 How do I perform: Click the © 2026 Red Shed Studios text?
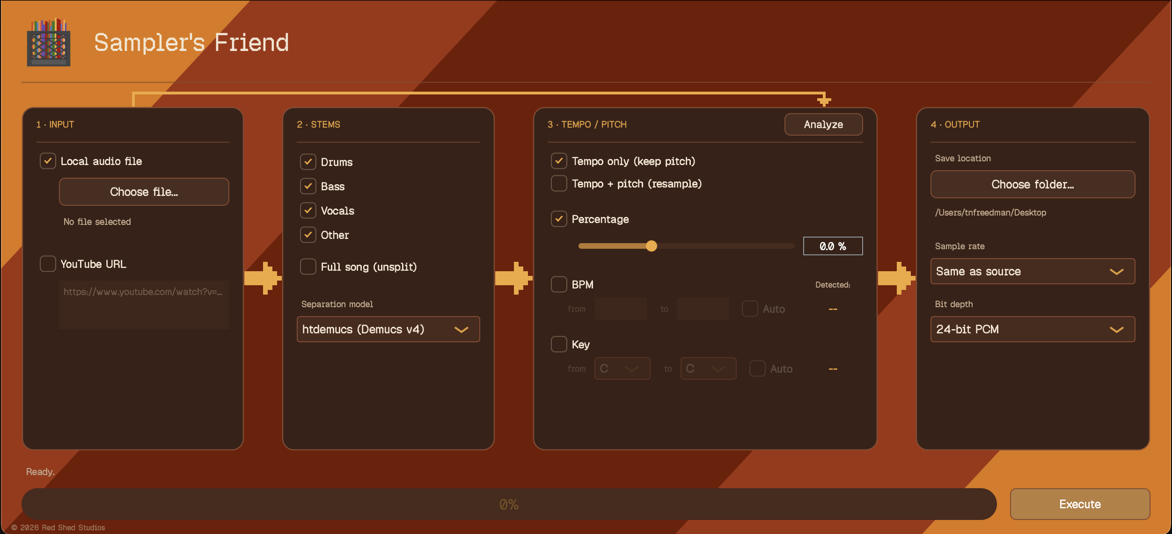click(x=58, y=527)
